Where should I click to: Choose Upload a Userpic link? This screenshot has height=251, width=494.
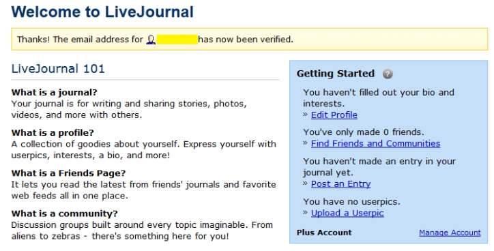[x=347, y=213]
